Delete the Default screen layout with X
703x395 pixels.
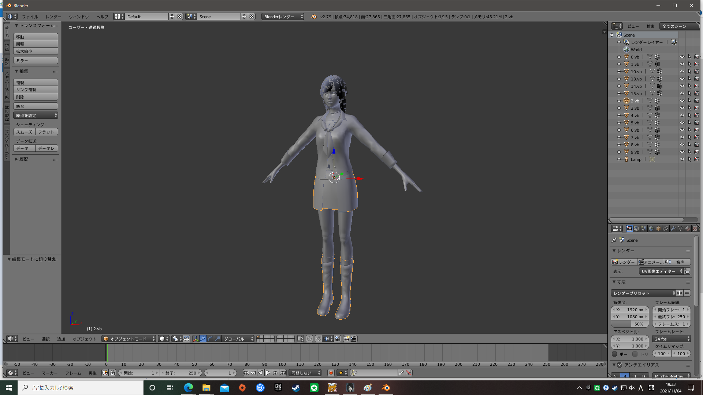click(179, 16)
